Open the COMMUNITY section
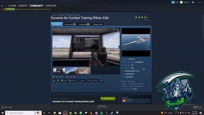The height and width of the screenshot is (115, 204). tap(37, 6)
